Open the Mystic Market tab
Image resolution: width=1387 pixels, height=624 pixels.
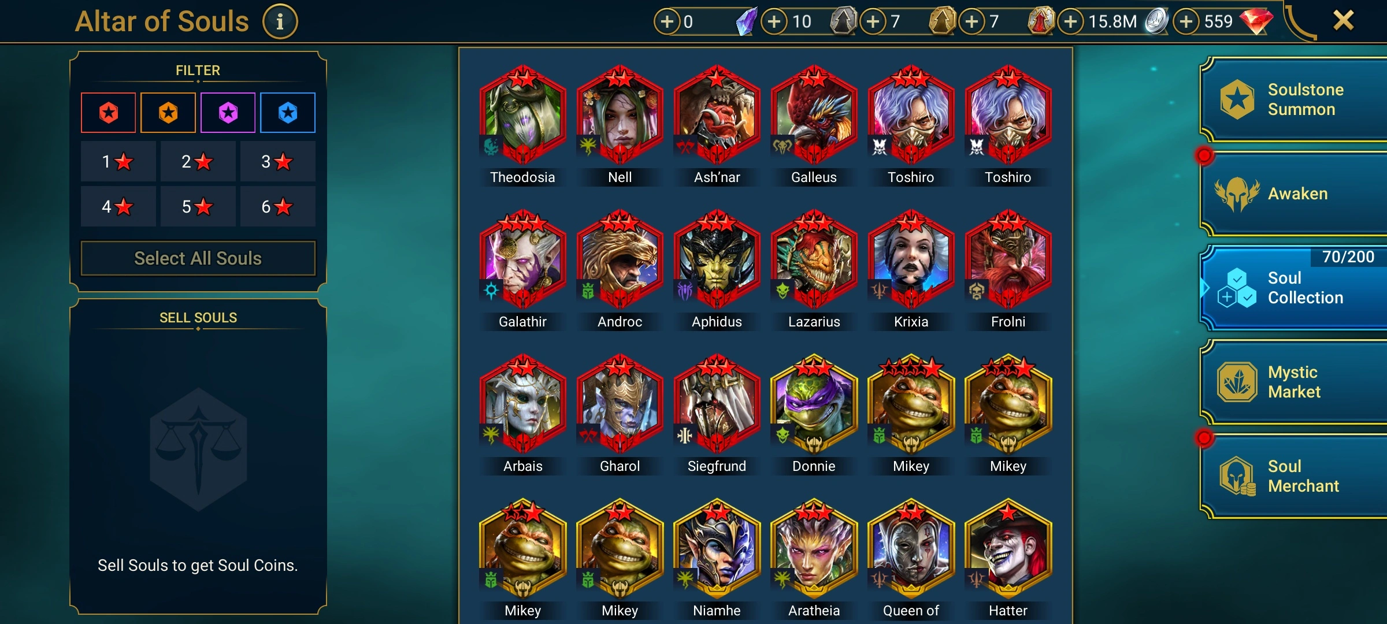[x=1295, y=382]
